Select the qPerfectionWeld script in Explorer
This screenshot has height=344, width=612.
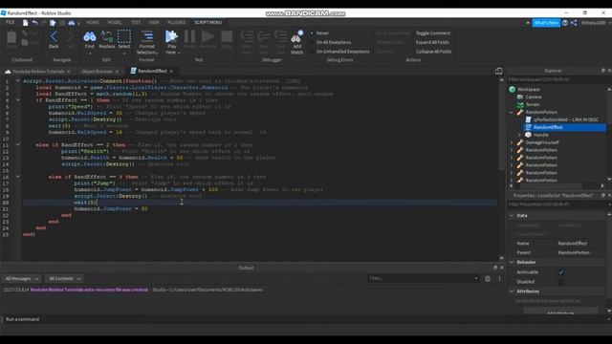click(x=565, y=119)
